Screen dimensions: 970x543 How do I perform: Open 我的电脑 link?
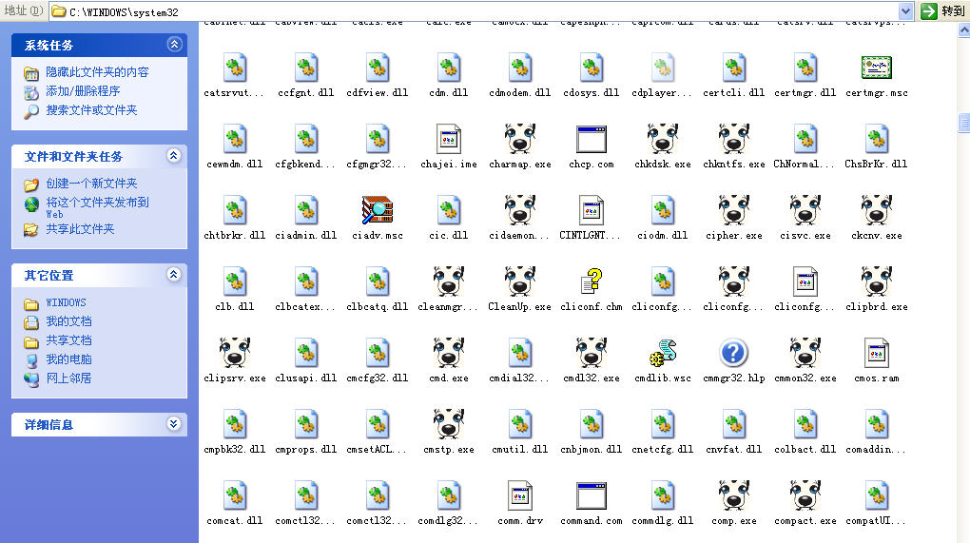tap(68, 359)
